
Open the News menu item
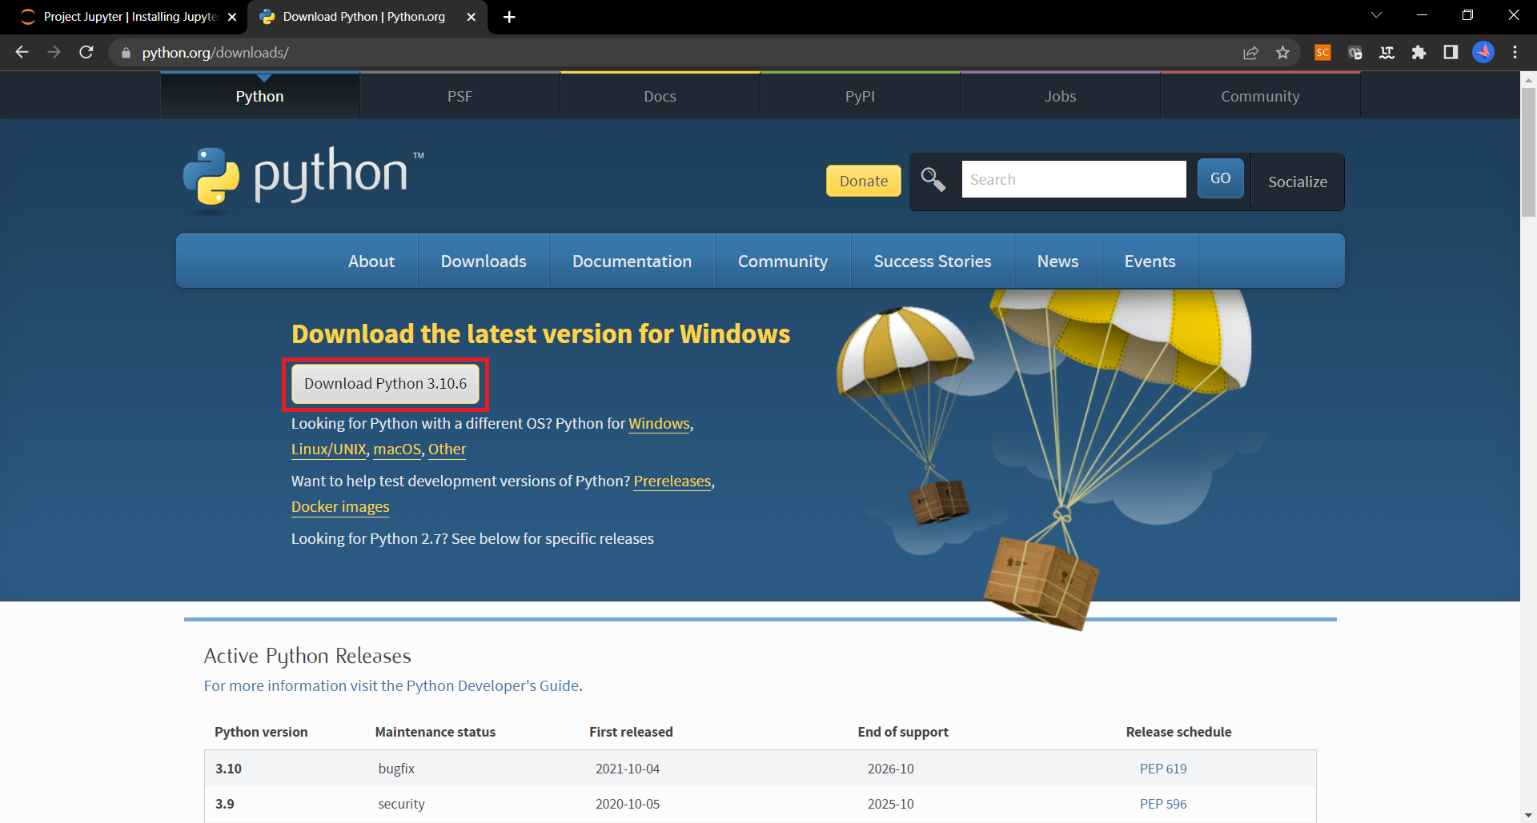coord(1057,262)
